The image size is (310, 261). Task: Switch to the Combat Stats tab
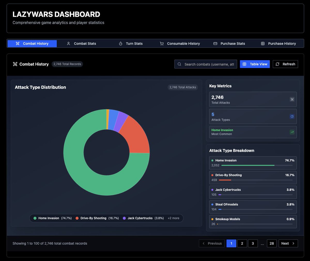(x=81, y=44)
